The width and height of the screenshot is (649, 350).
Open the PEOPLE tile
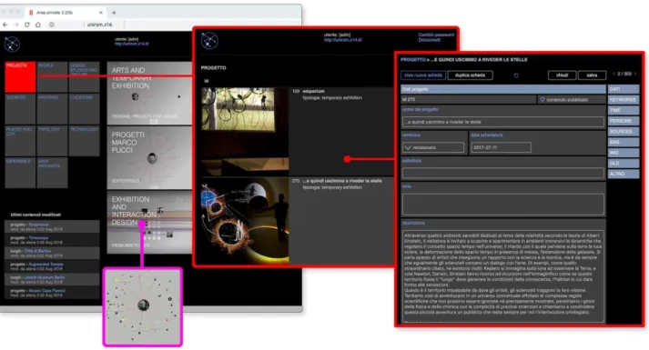click(52, 77)
